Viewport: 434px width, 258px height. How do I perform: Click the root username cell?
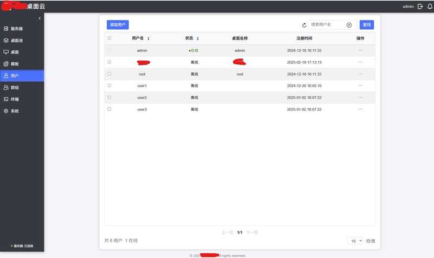pos(142,74)
